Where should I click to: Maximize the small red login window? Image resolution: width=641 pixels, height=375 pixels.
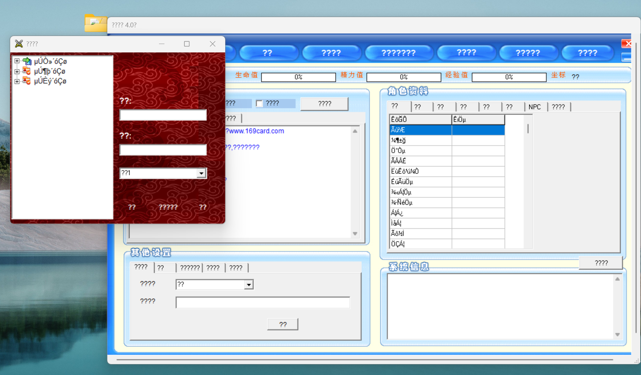click(187, 44)
